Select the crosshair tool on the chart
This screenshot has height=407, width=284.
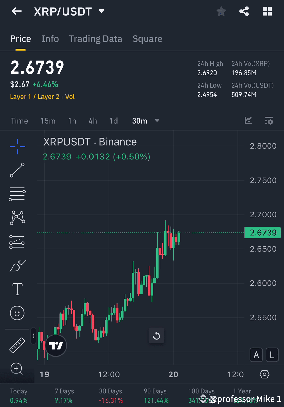pyautogui.click(x=17, y=146)
